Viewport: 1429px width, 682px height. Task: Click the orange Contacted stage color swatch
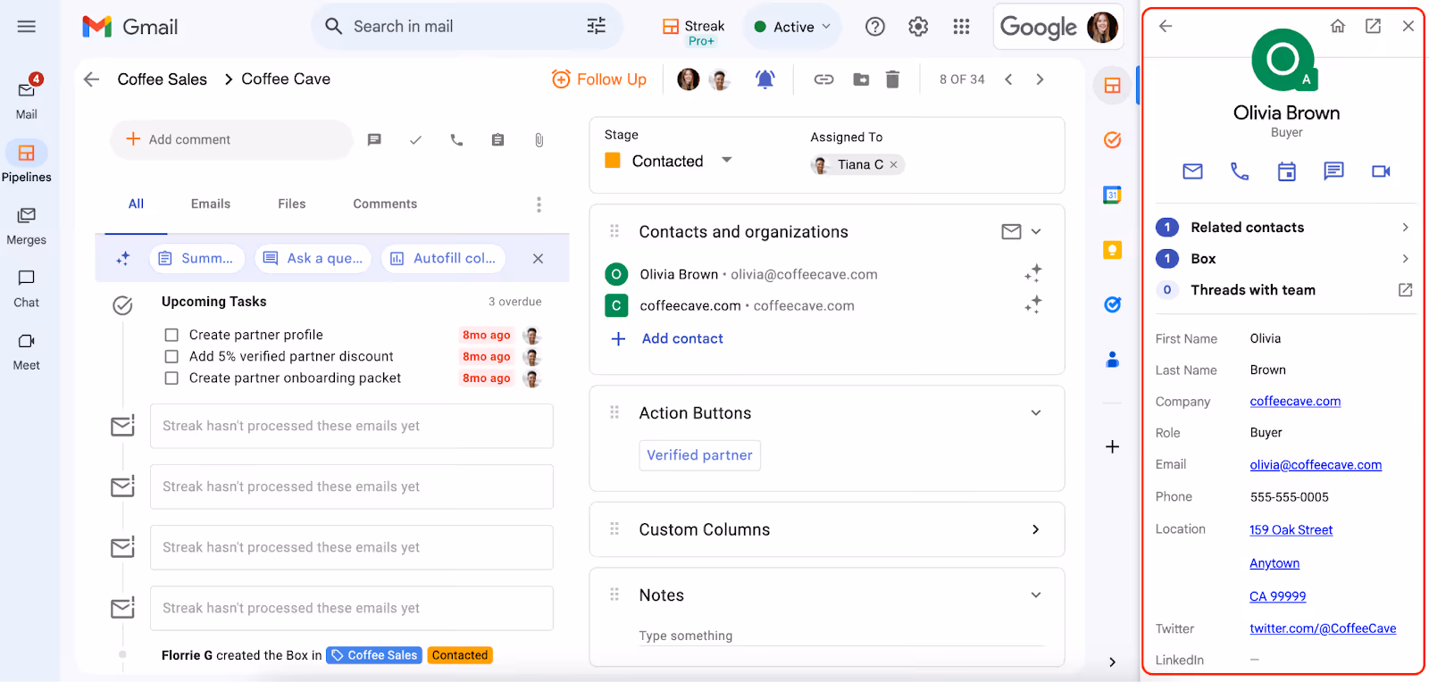pos(613,161)
